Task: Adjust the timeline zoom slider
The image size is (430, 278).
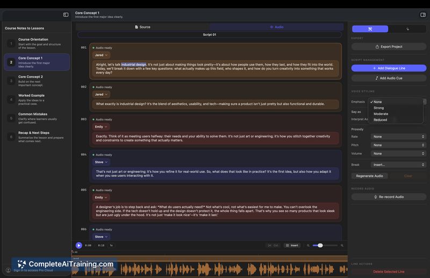Action: point(325,245)
